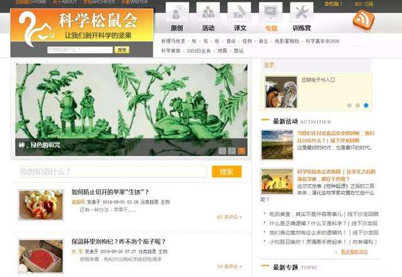Click the 最新活动 ACTIVITIES heading

point(301,122)
